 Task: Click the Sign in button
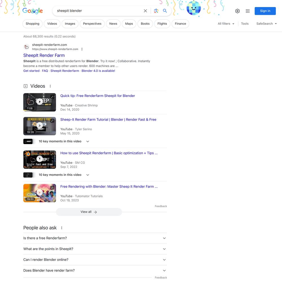[x=265, y=11]
